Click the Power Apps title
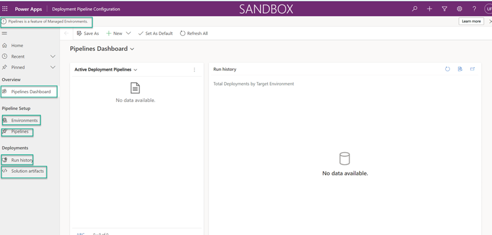The image size is (492, 235). pyautogui.click(x=28, y=9)
